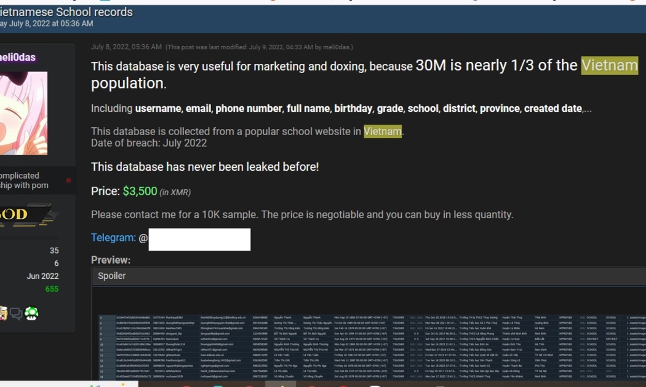
Task: Click the green $3,500 price text
Action: pos(140,191)
